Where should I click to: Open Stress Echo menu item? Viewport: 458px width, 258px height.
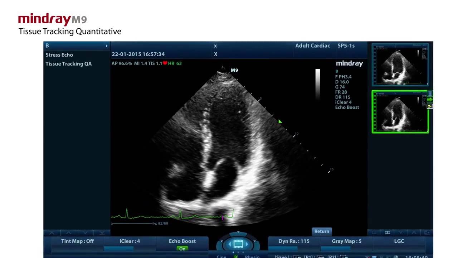click(x=59, y=55)
